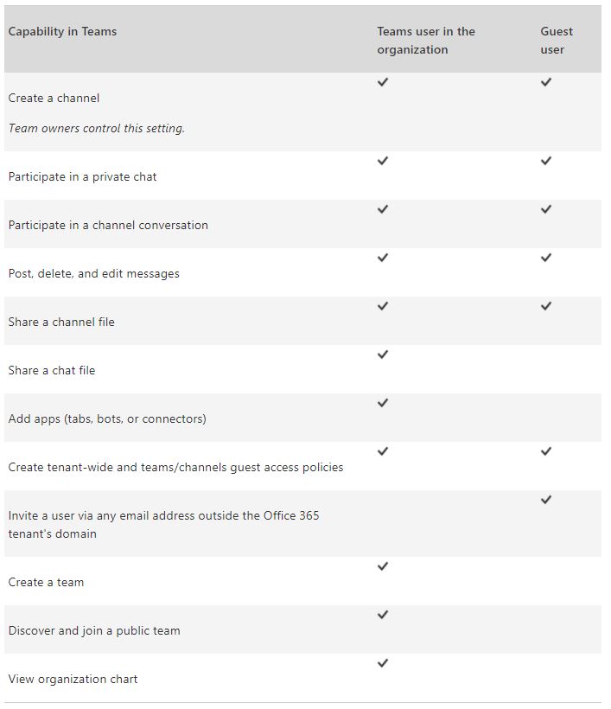Image resolution: width=611 pixels, height=709 pixels.
Task: Click the Guest user checkmark for Create a channel
Action: 545,82
